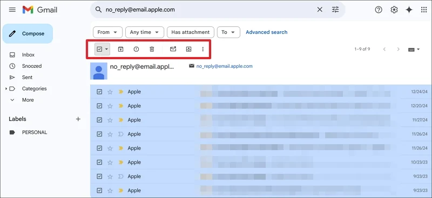Click the Gmail logo
432x198 pixels.
pyautogui.click(x=40, y=10)
